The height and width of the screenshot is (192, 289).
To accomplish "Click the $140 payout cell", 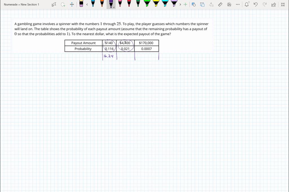I will tap(109, 43).
